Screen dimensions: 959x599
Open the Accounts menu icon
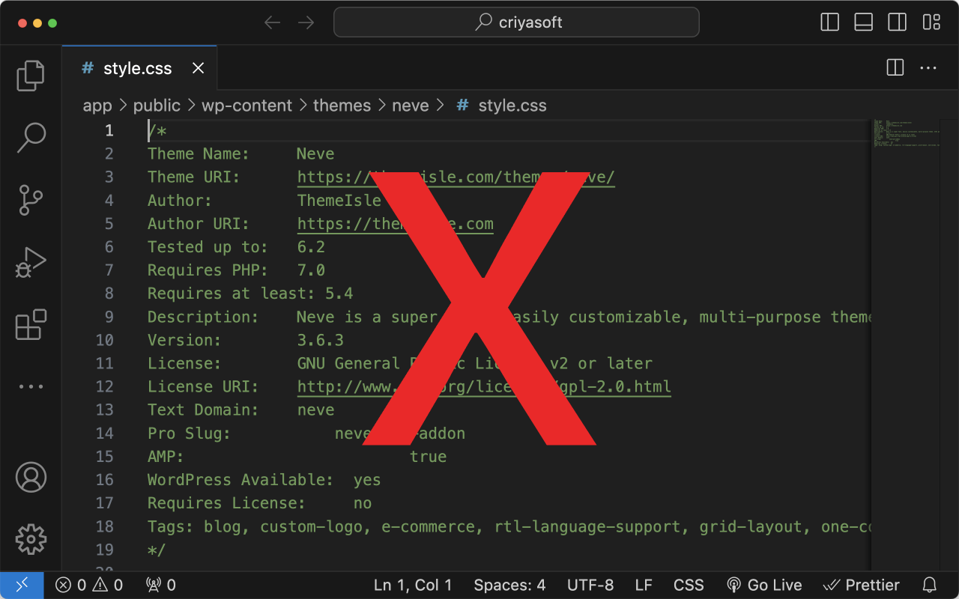pyautogui.click(x=31, y=477)
